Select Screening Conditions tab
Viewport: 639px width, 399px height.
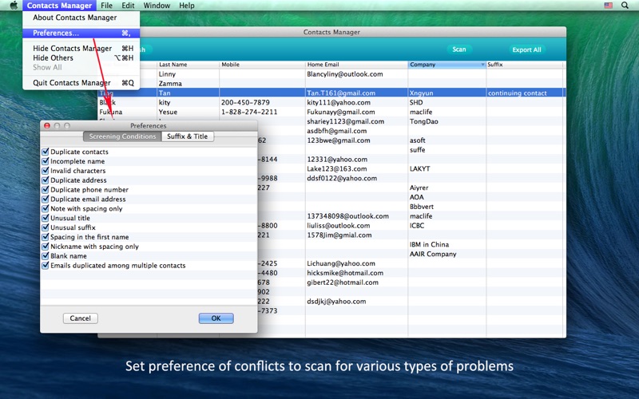[x=122, y=136]
